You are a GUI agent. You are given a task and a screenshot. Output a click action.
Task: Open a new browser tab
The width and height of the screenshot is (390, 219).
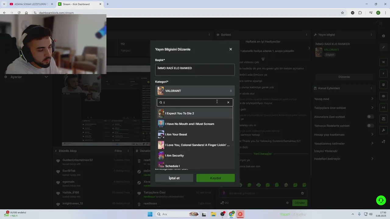coord(108,4)
